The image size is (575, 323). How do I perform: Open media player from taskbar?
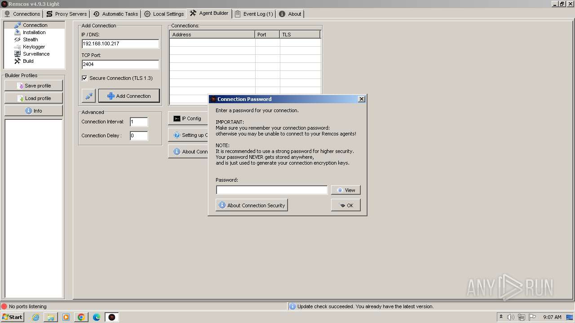[x=66, y=317]
